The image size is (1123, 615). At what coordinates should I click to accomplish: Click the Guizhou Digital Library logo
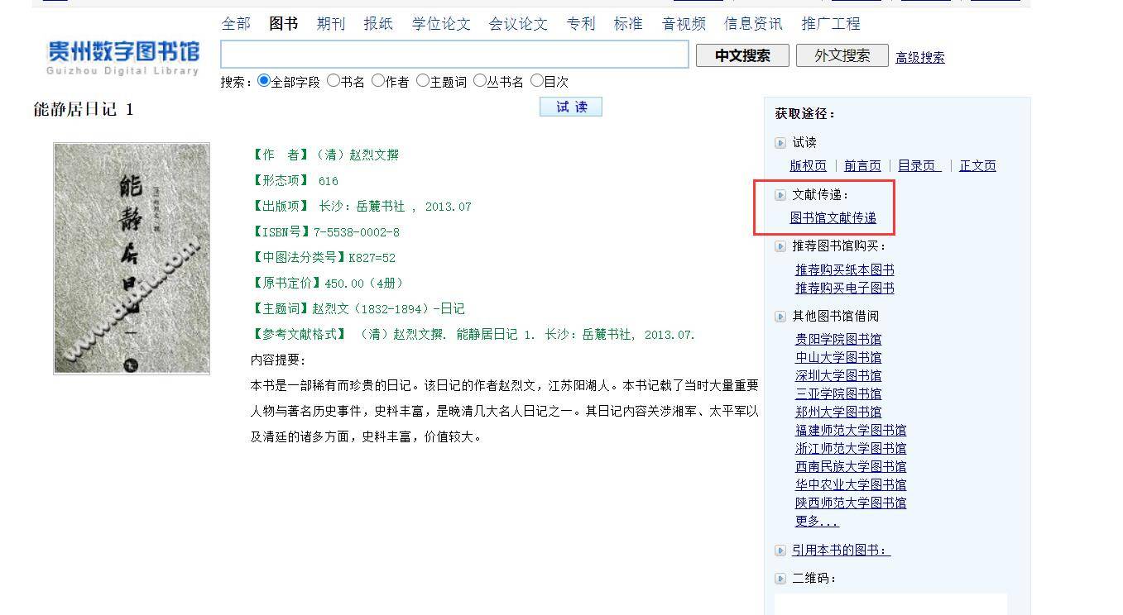123,57
